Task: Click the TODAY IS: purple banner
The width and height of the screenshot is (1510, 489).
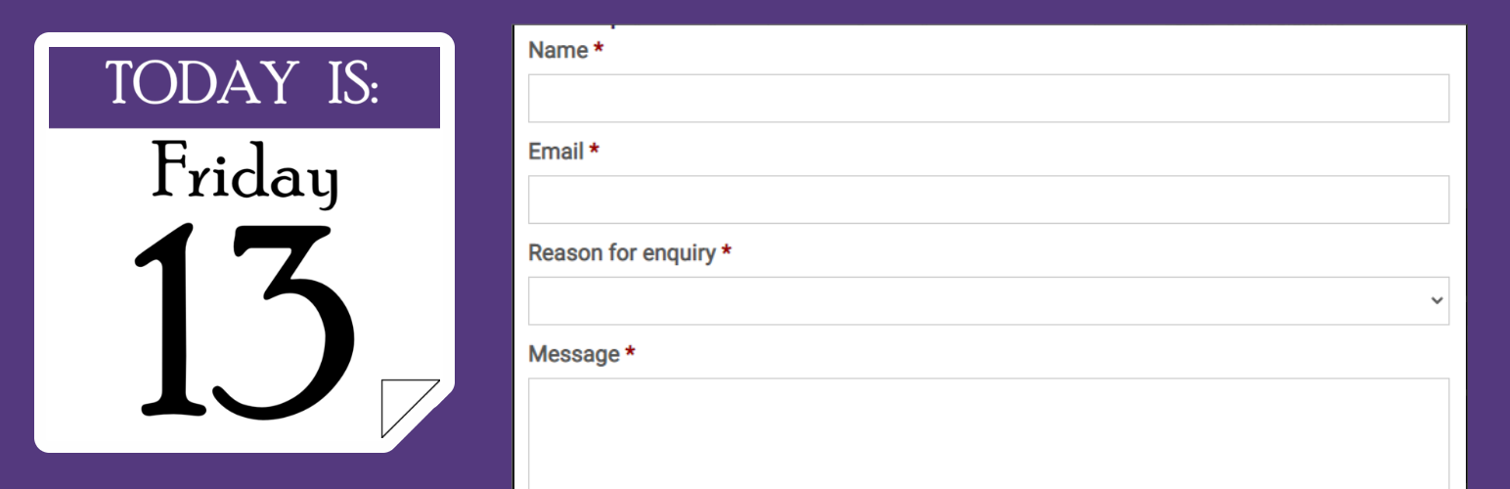Action: pos(244,86)
